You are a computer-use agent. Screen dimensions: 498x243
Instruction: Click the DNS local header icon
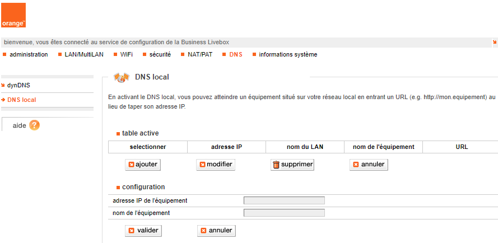coord(121,77)
